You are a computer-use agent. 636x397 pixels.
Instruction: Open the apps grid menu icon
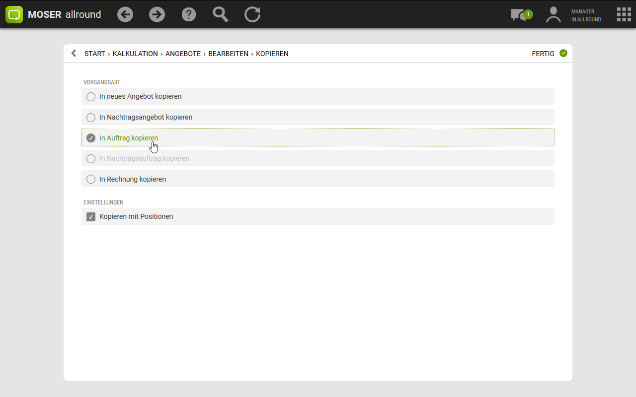[x=624, y=14]
